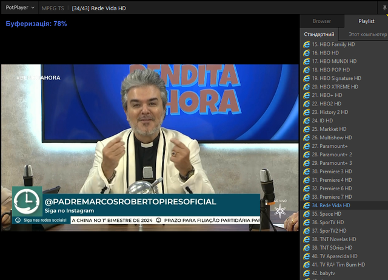
Task: Click the icon beside 25. Markket HD
Action: [306, 129]
